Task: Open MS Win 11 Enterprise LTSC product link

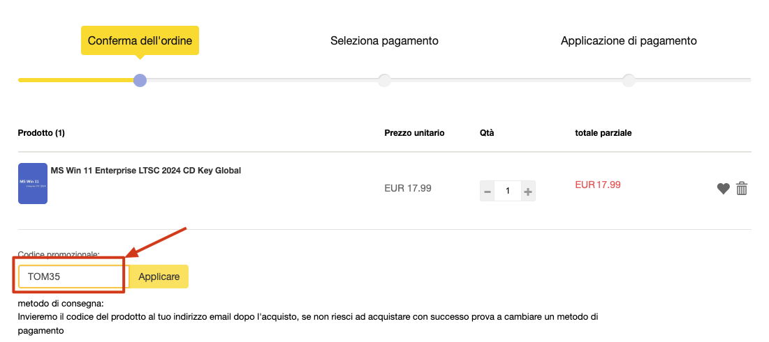Action: 145,171
